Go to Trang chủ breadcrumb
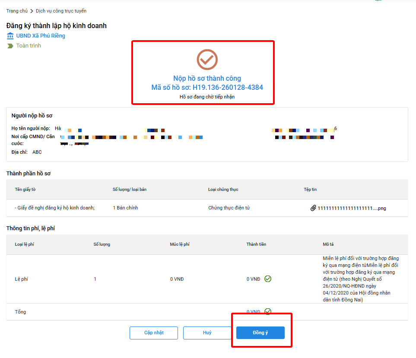This screenshot has width=416, height=358. point(17,11)
